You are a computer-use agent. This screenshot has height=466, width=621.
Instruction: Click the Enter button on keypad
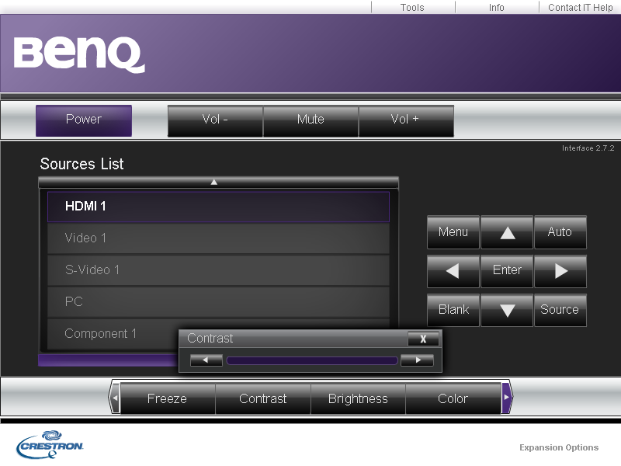[x=507, y=271]
